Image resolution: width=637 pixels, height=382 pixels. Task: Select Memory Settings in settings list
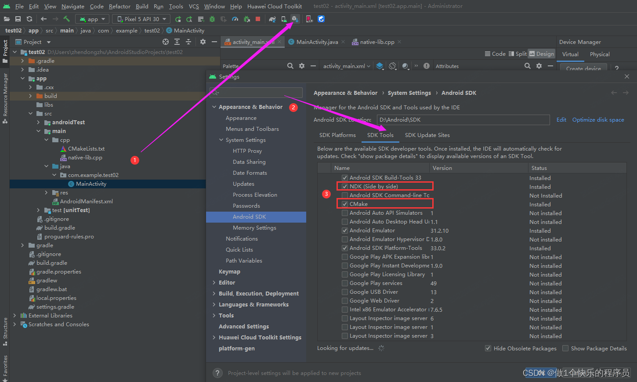pos(254,228)
